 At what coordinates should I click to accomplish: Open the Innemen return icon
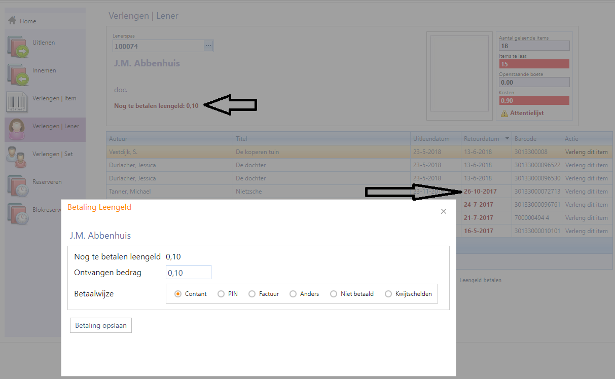coord(18,74)
